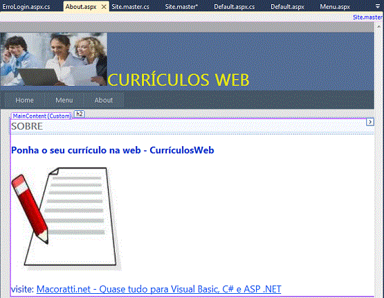384x298 pixels.
Task: Select the Menu navigation item
Action: point(64,100)
